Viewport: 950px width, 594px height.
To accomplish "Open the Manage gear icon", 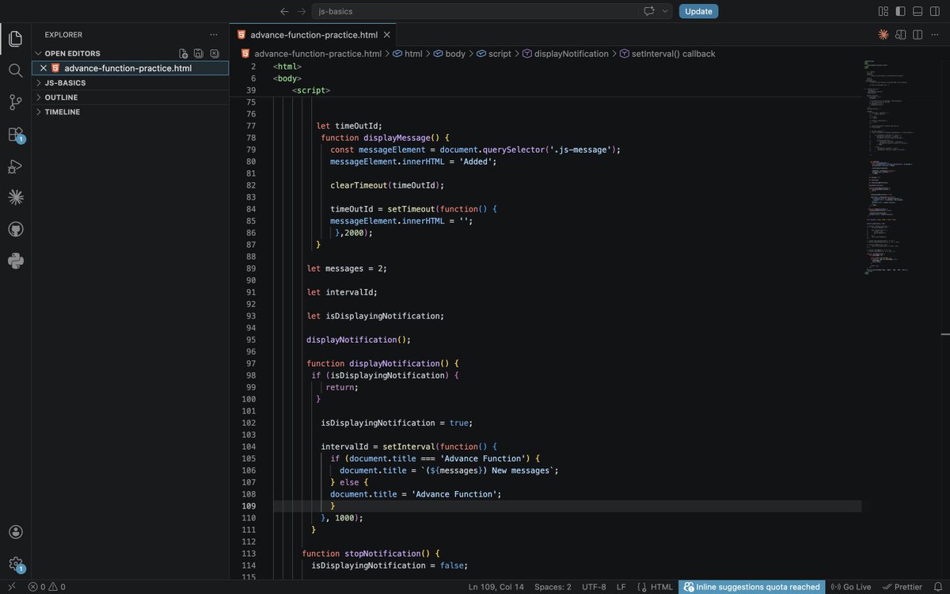I will [15, 564].
